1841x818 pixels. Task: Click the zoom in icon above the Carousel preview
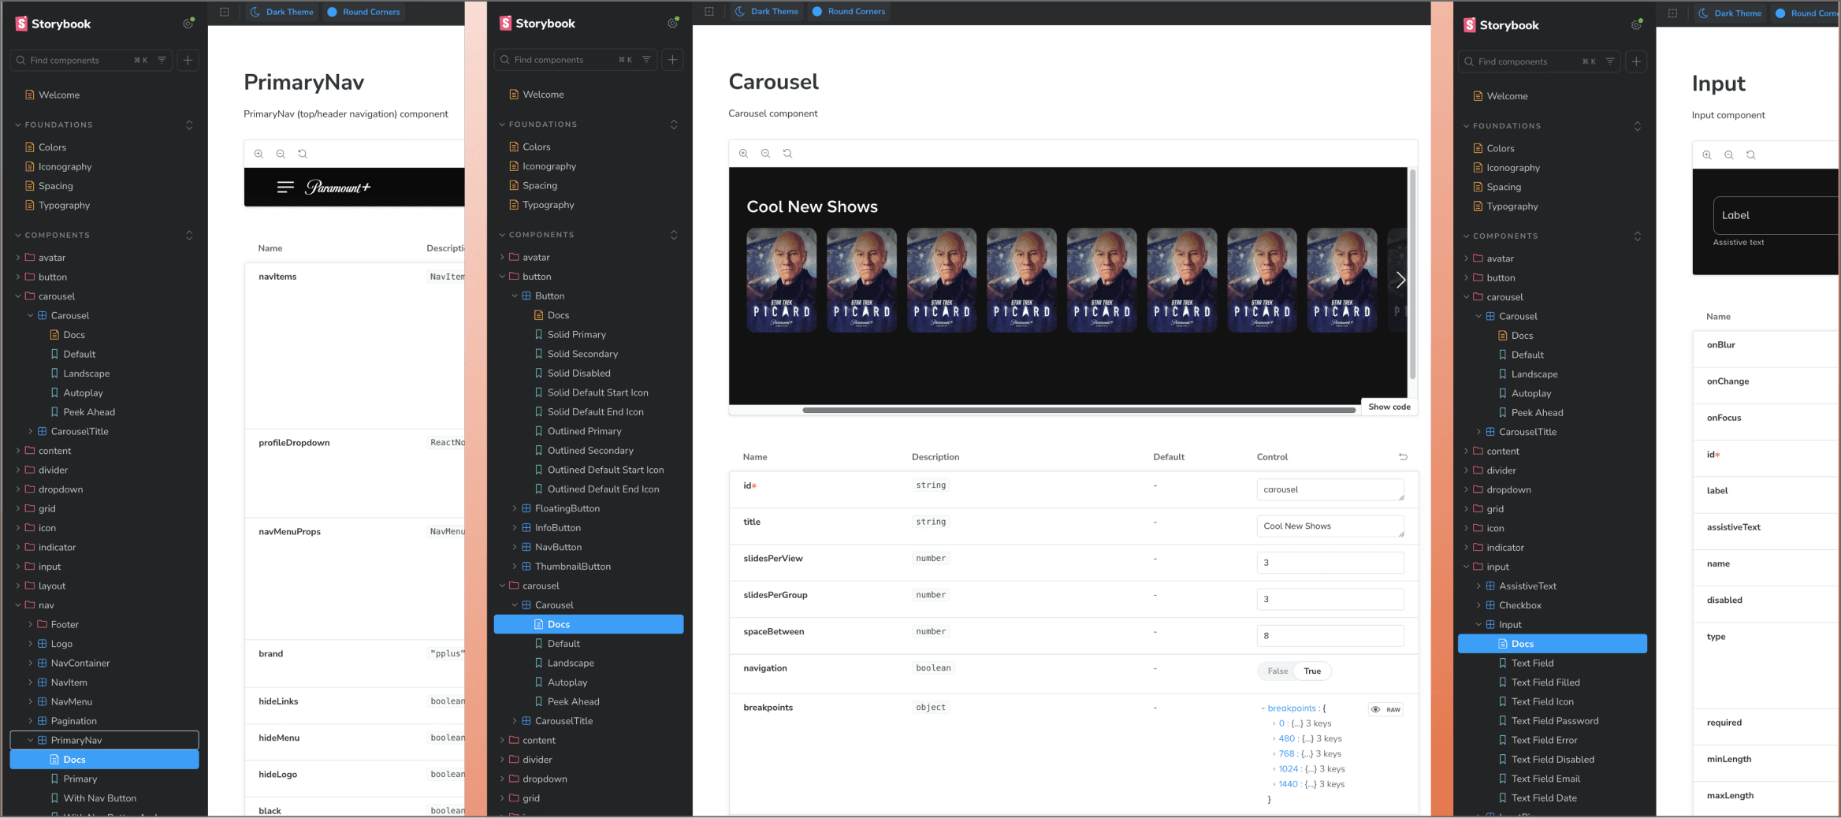[x=743, y=154]
